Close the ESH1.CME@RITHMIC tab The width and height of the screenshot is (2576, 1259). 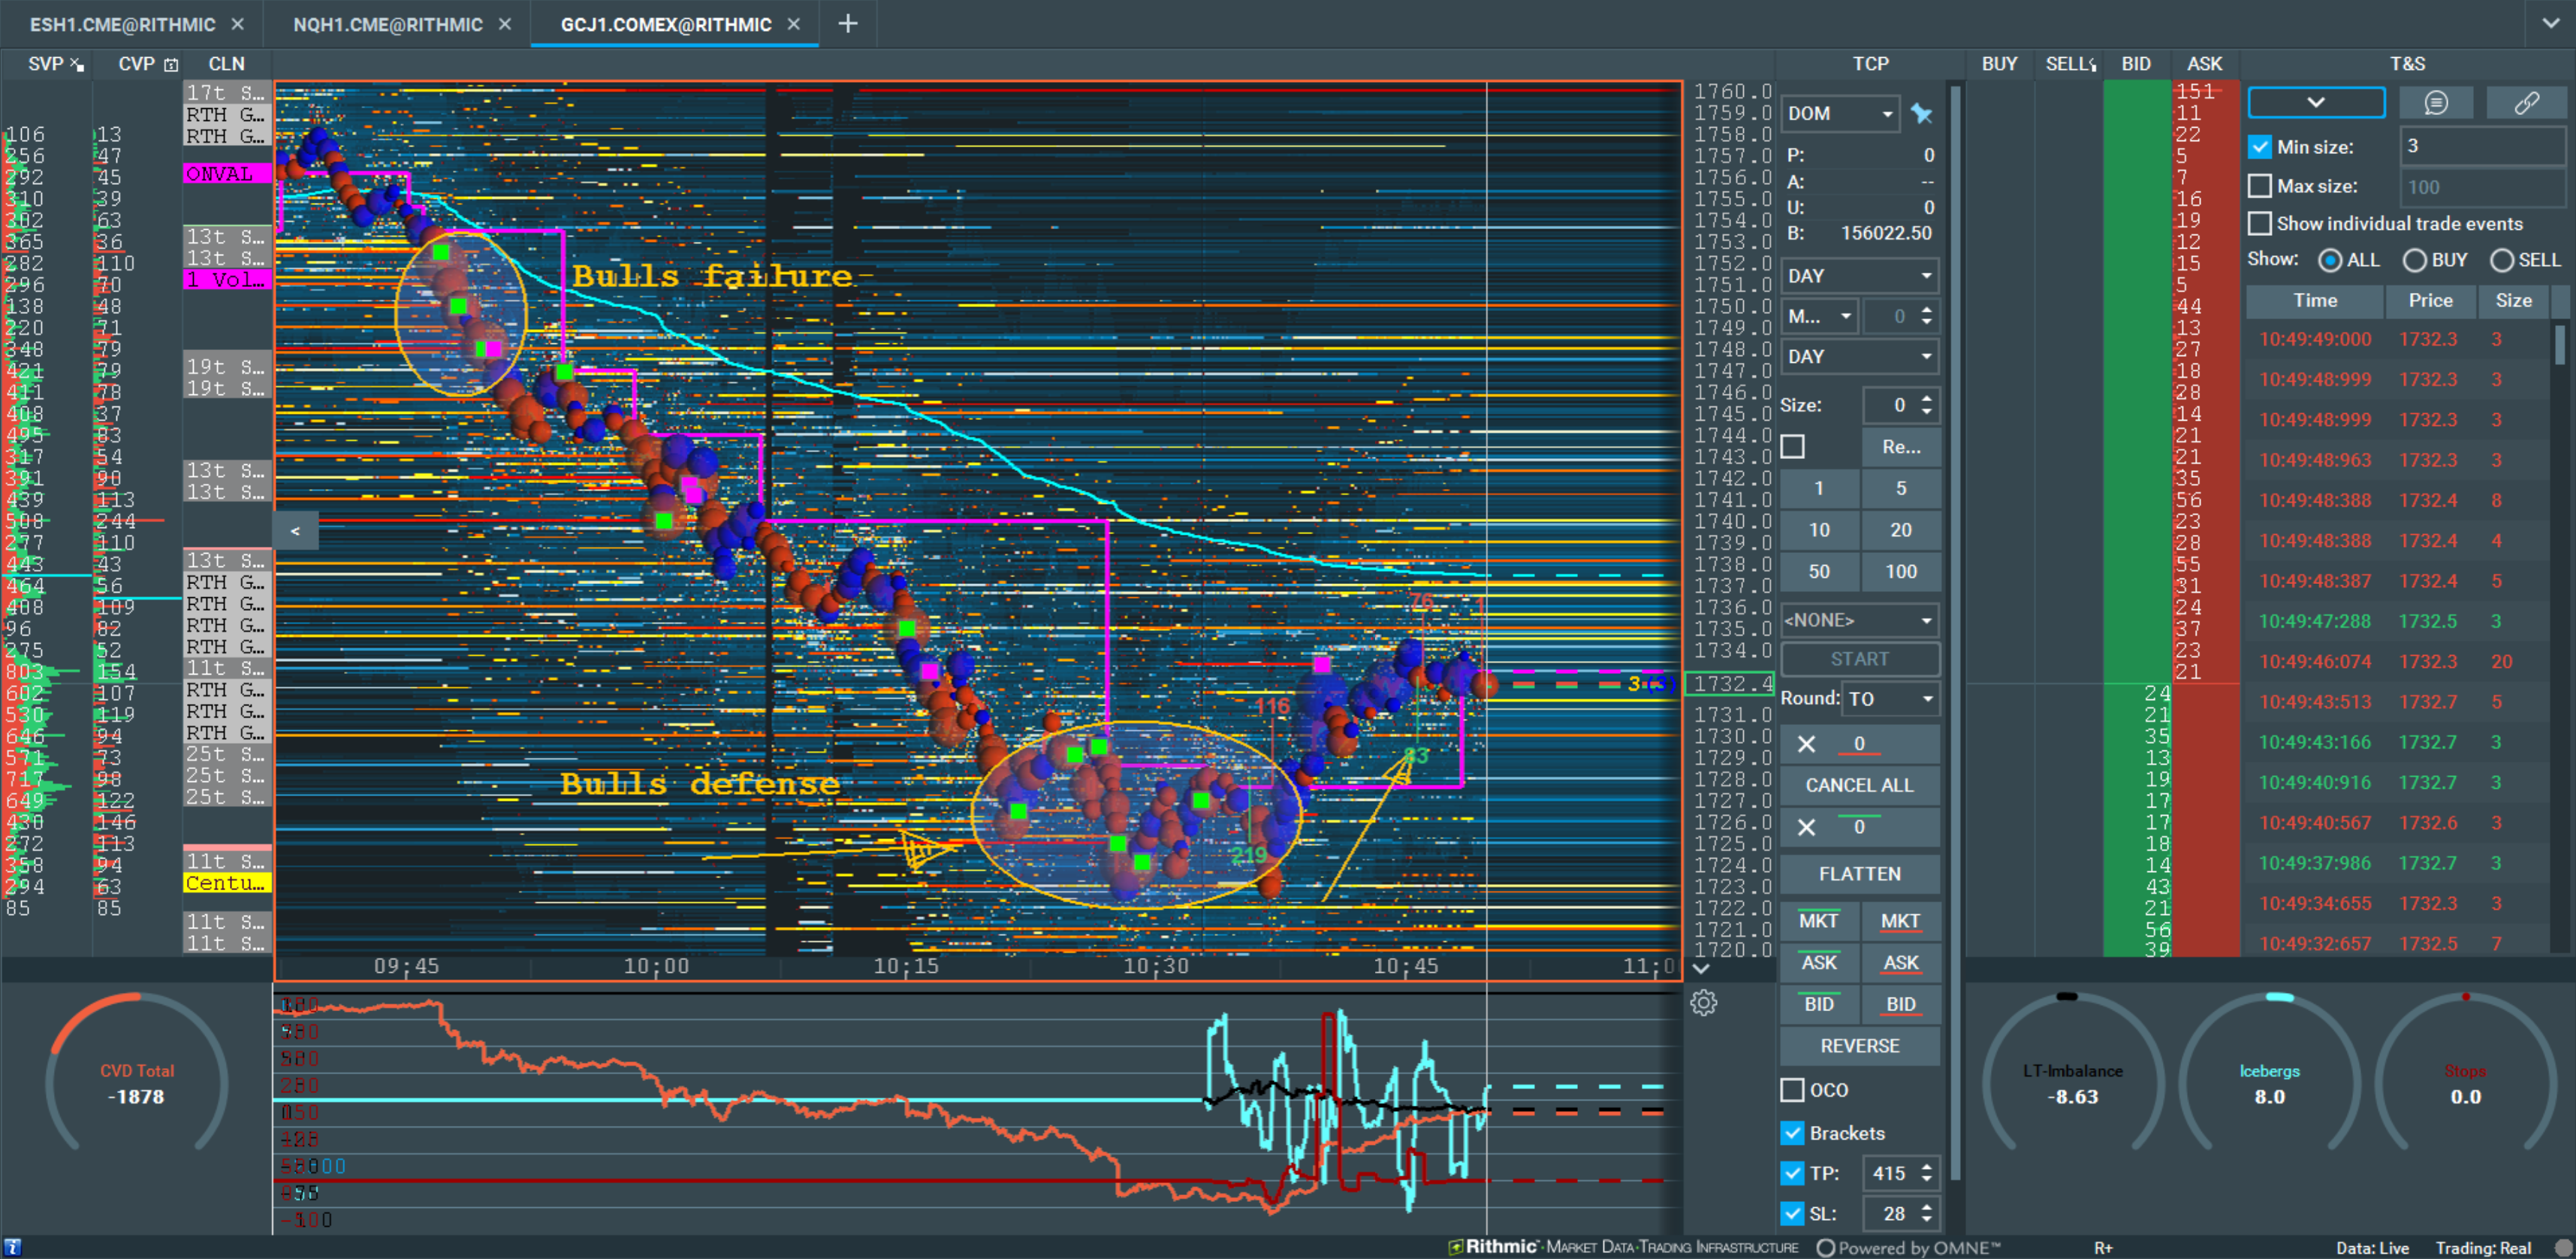coord(237,24)
